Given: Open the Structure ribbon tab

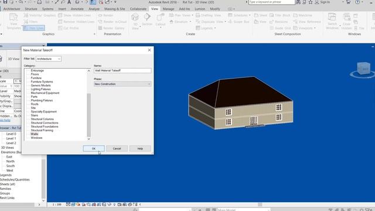Looking at the screenshot, I should [31, 9].
